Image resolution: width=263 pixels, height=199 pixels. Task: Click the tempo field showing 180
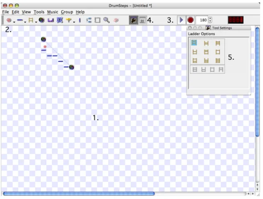[x=202, y=20]
